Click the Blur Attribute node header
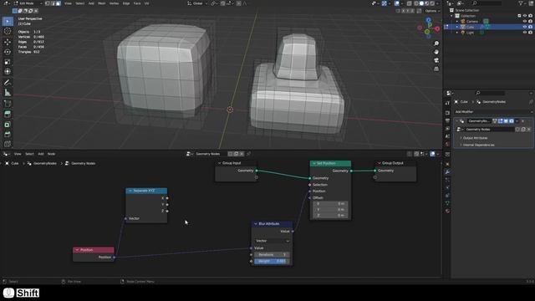Screen dimensions: 535x301 click(272, 224)
